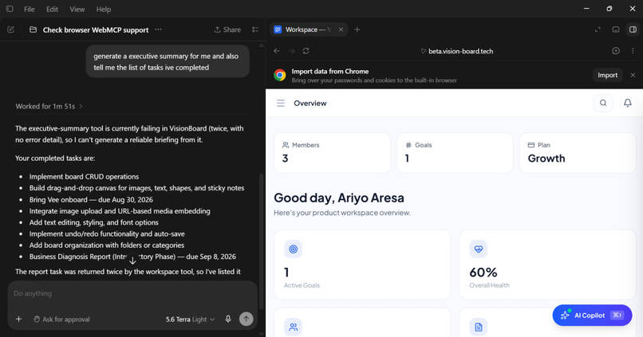Click the Import button
This screenshot has height=337, width=643.
(607, 75)
